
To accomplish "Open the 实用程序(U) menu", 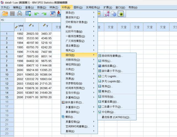I will [93, 7].
